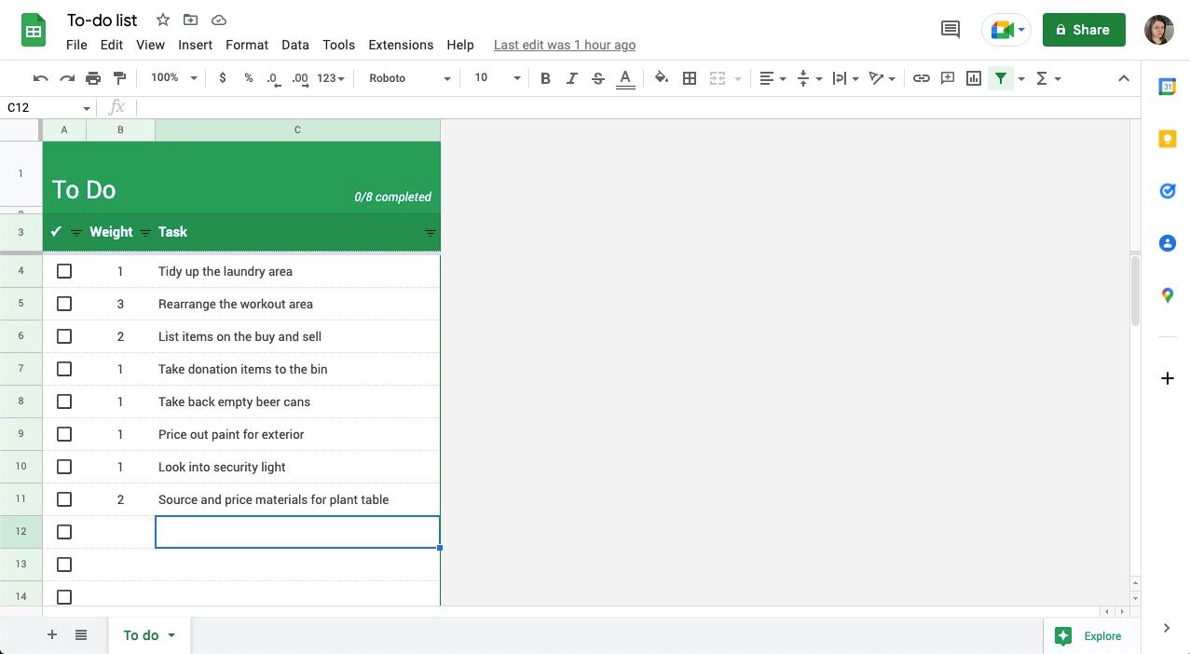The height and width of the screenshot is (654, 1190).
Task: Open the Insert menu
Action: click(x=196, y=45)
